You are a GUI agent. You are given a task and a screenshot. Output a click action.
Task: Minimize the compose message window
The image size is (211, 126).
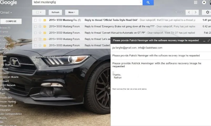coord(204,41)
